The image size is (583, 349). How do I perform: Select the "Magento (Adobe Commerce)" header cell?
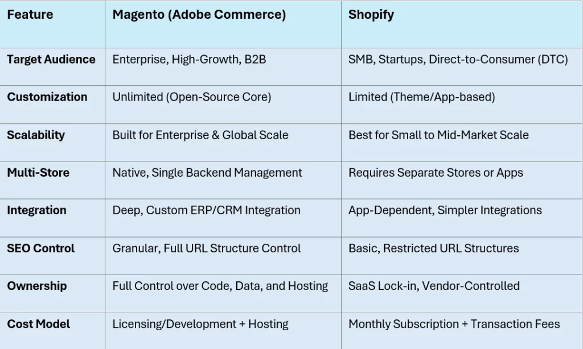click(199, 15)
